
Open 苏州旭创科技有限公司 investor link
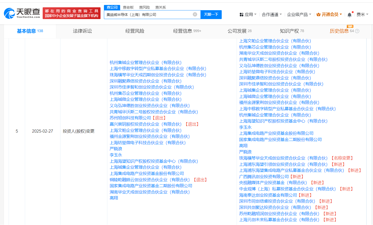(x=130, y=118)
